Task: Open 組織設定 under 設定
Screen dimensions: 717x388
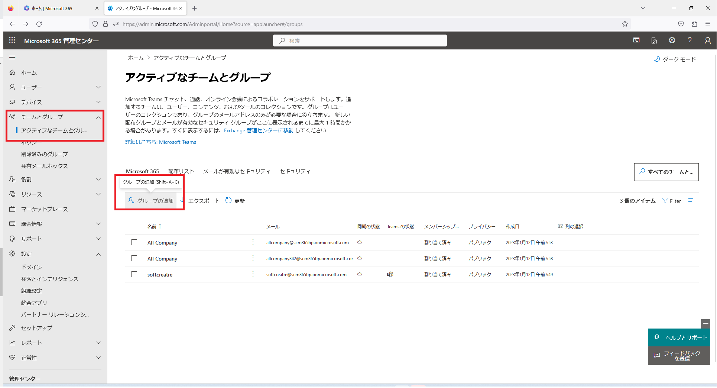Action: click(x=32, y=291)
